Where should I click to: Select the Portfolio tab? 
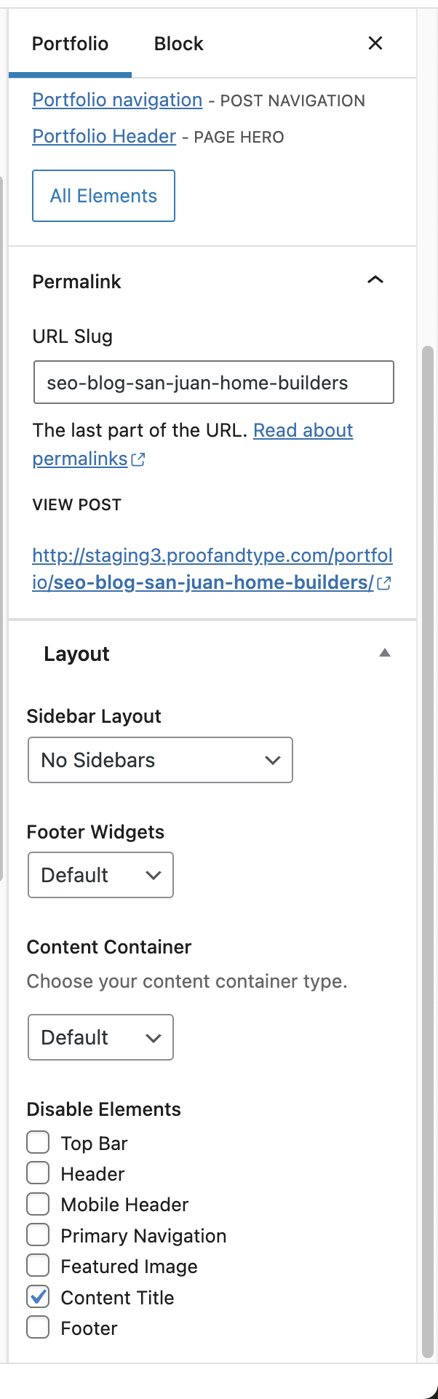coord(70,44)
